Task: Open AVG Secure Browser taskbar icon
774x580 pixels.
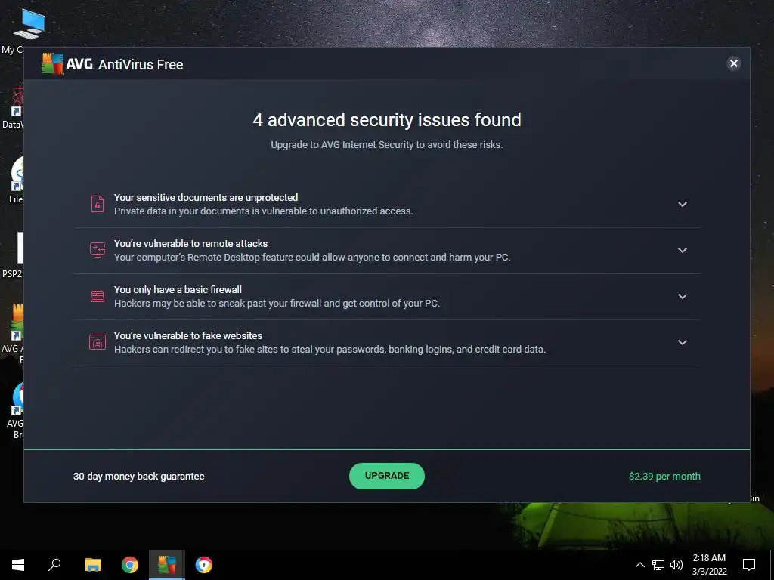Action: click(x=204, y=565)
